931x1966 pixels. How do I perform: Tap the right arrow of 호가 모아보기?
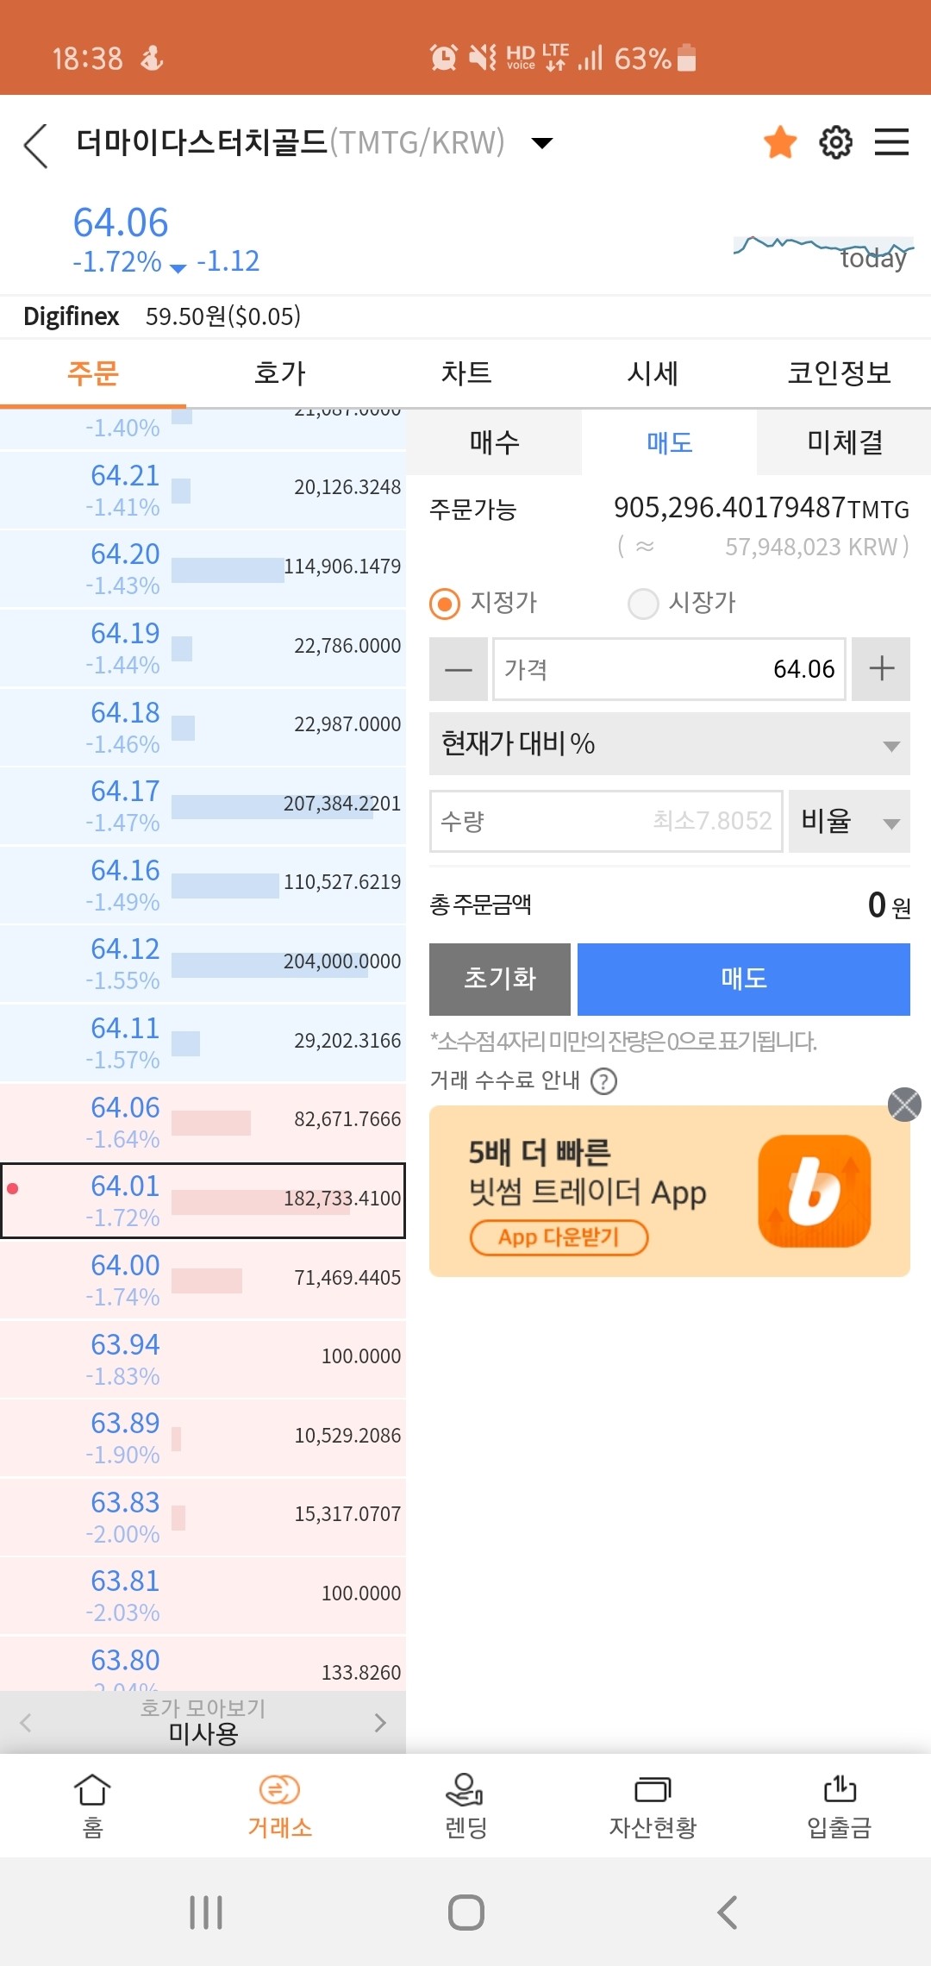coord(380,1723)
